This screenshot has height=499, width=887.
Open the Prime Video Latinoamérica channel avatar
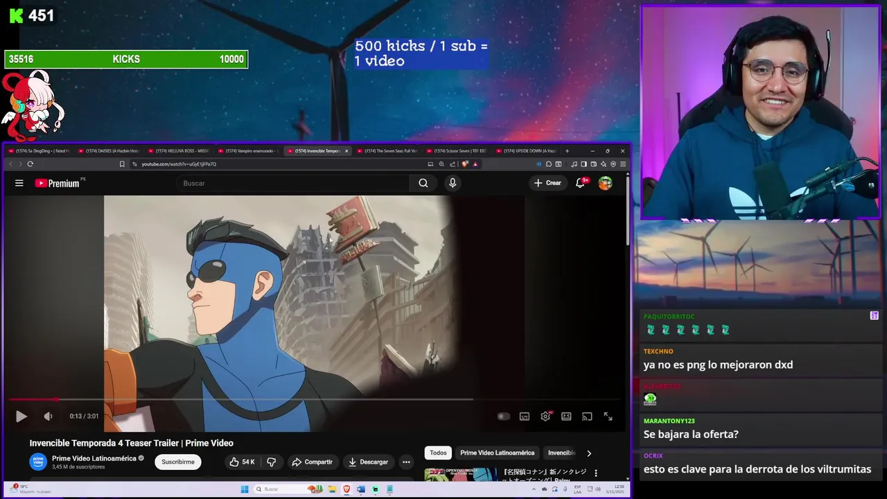[38, 462]
